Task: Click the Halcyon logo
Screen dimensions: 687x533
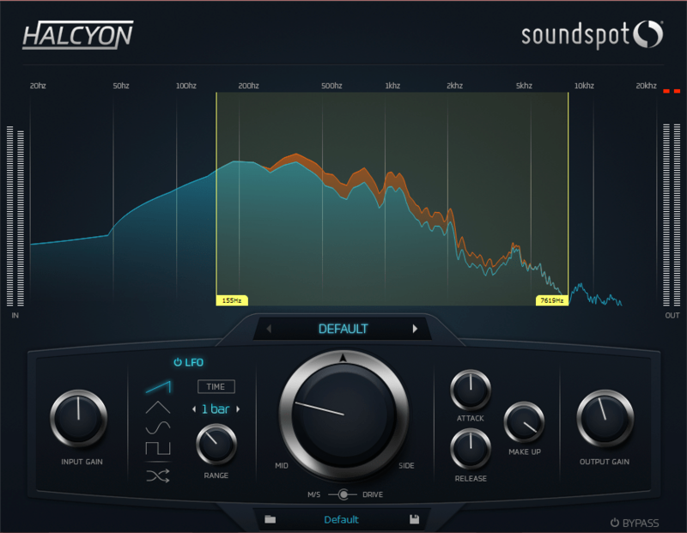Action: [x=77, y=35]
